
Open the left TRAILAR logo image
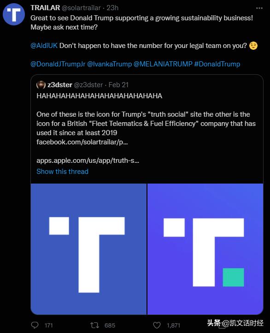(x=88, y=249)
